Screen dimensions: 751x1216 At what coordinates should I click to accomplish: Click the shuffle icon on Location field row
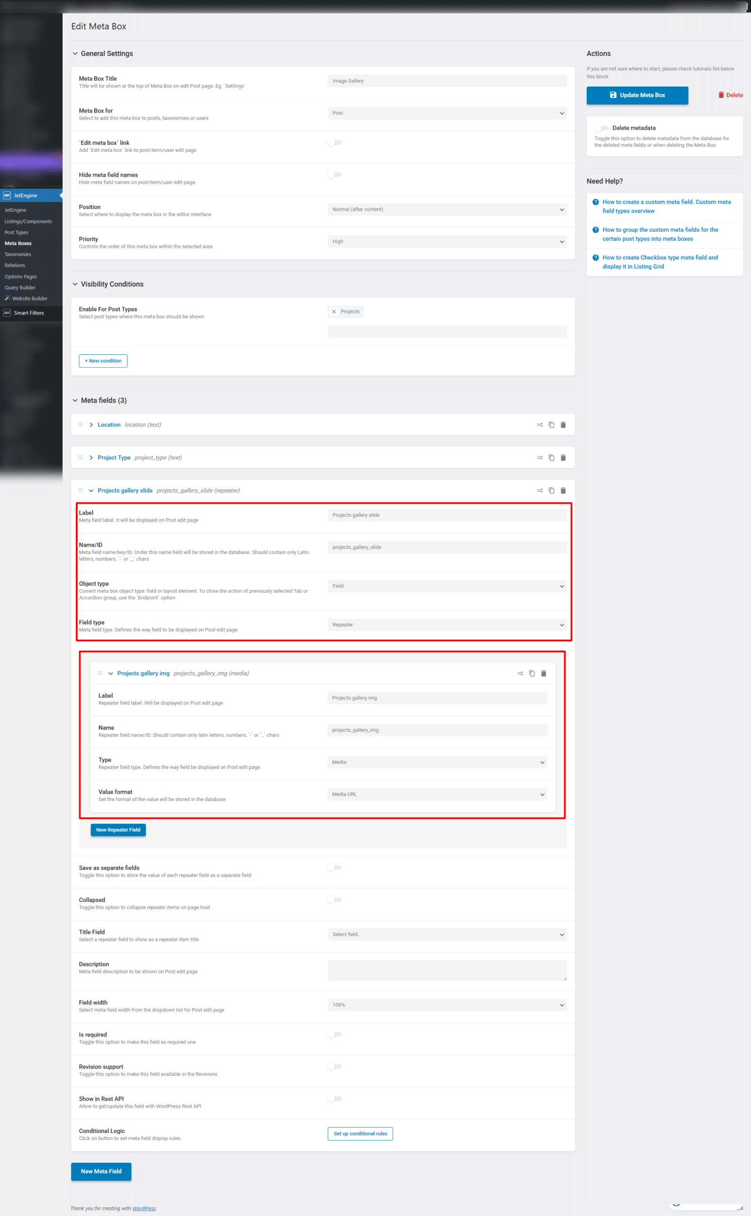[x=539, y=424]
